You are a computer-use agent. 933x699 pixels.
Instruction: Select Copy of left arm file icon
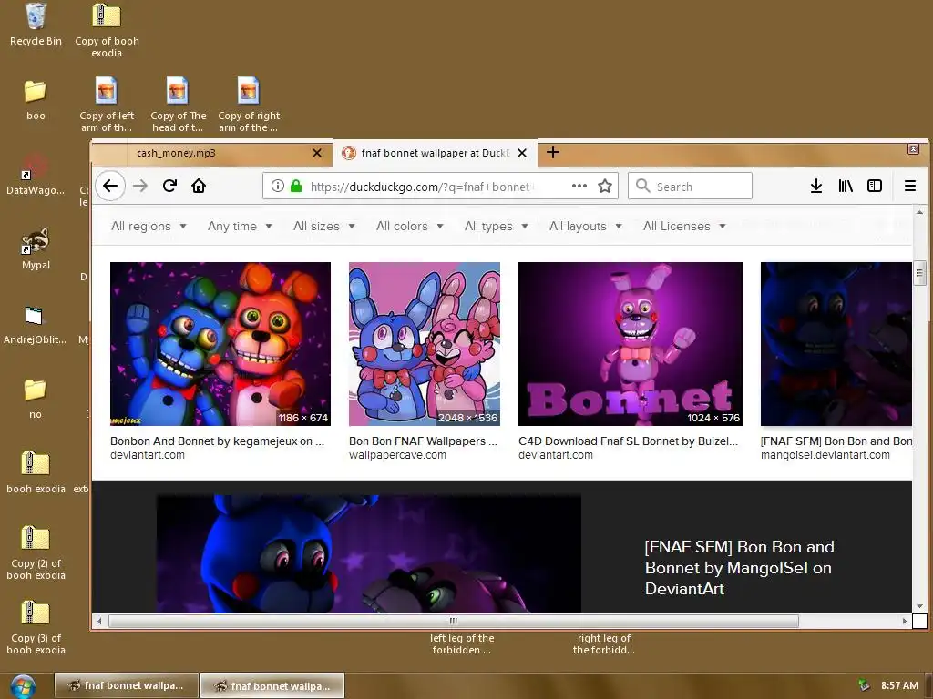click(108, 104)
